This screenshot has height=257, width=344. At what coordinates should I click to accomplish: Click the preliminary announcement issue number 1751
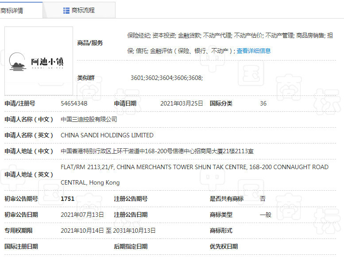pos(67,199)
